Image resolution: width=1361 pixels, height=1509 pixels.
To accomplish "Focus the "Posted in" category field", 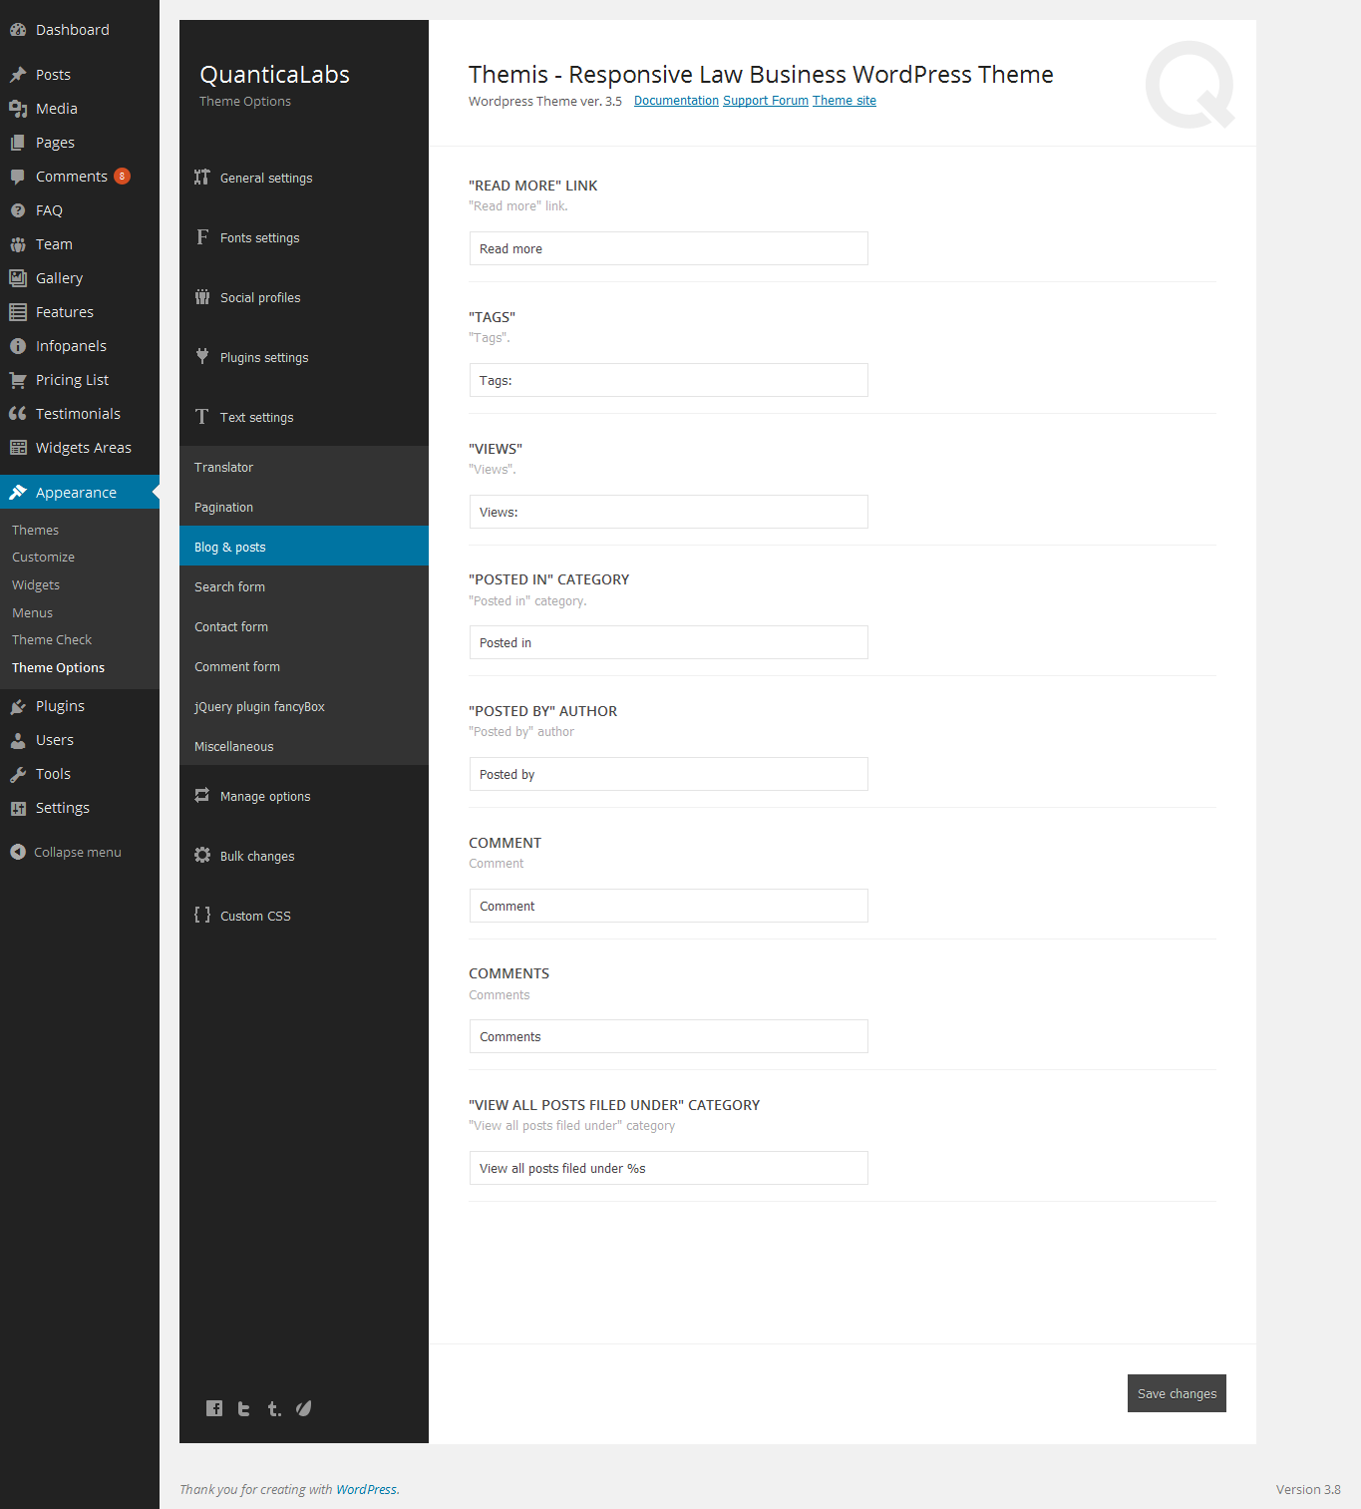I will click(x=669, y=642).
